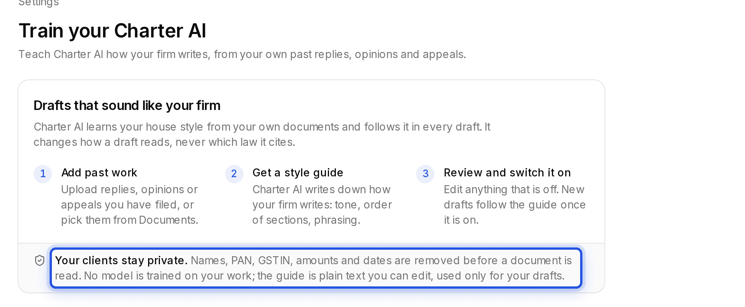Click the "Charter AI learns your house style" paragraph
Image resolution: width=745 pixels, height=307 pixels.
coord(262,134)
